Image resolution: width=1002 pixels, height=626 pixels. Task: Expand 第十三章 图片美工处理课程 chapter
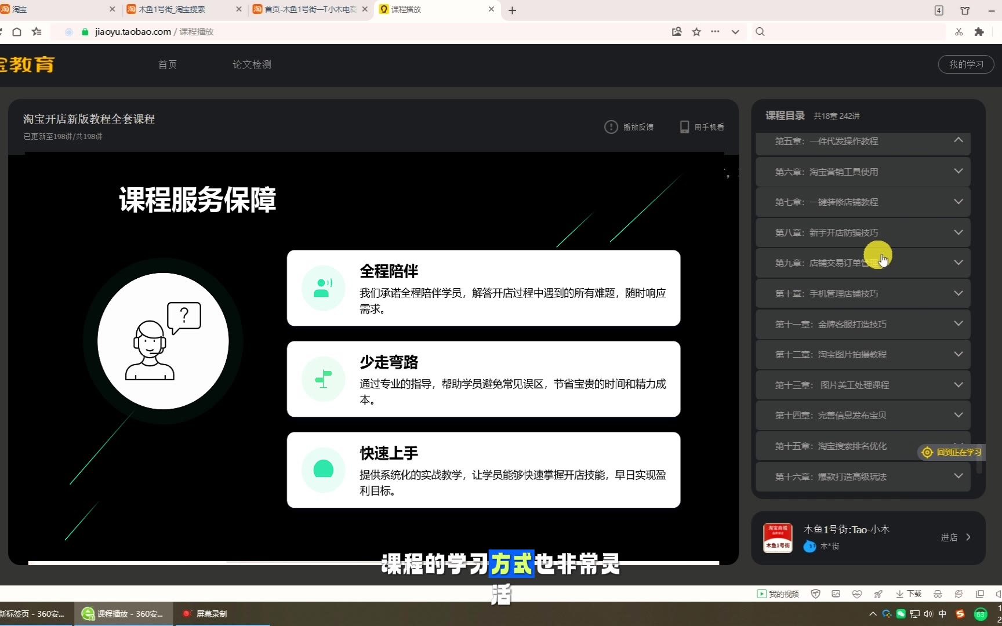[958, 385]
